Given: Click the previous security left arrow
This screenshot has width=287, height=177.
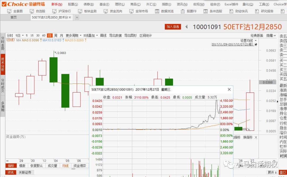Looking at the screenshot, I should (x=187, y=27).
